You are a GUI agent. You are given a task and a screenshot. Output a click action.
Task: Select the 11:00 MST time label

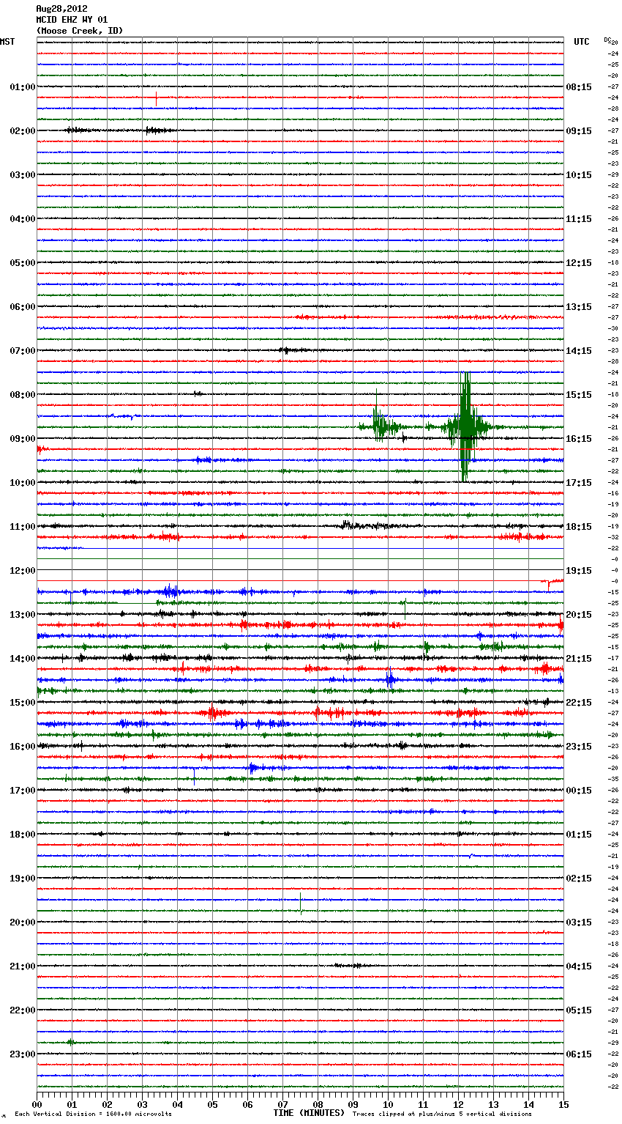(x=23, y=527)
